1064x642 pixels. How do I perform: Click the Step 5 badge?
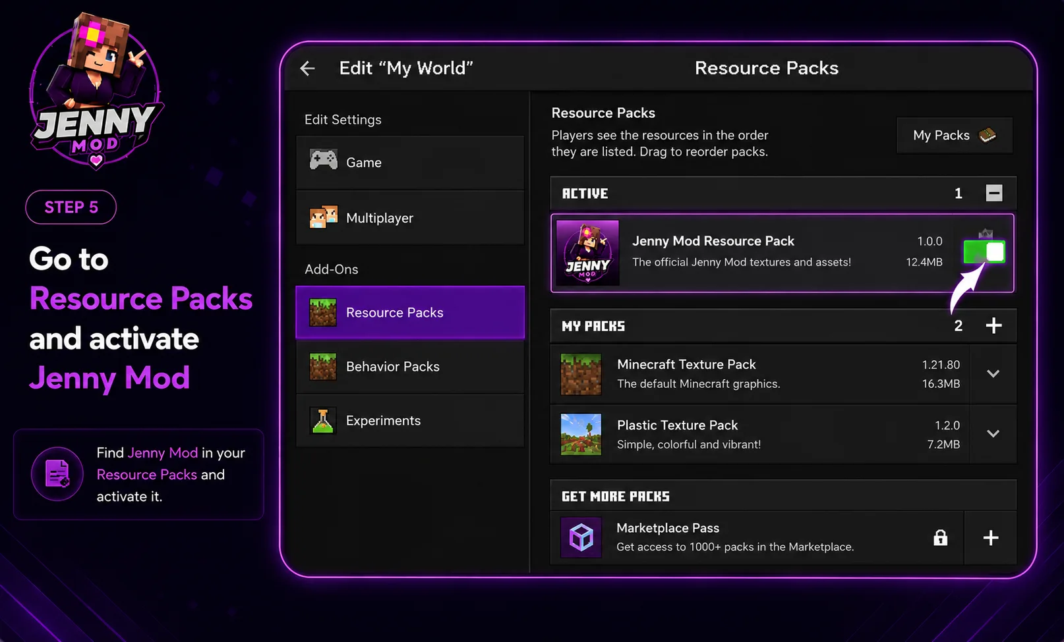[71, 207]
